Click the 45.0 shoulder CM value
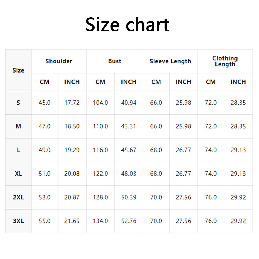 [x=45, y=103]
